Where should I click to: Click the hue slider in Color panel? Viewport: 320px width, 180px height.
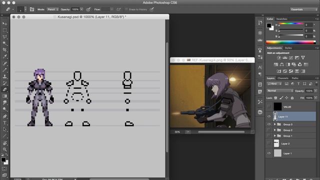(x=291, y=24)
